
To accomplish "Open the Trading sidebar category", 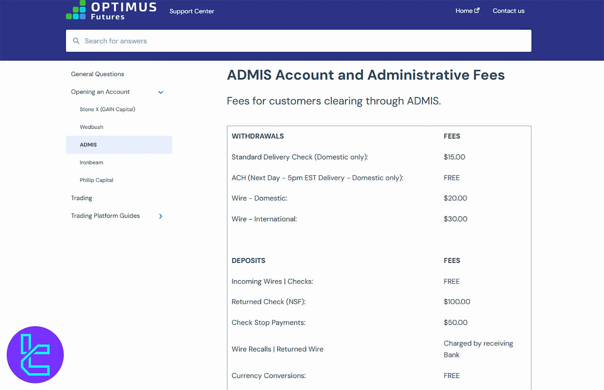I will pos(82,198).
